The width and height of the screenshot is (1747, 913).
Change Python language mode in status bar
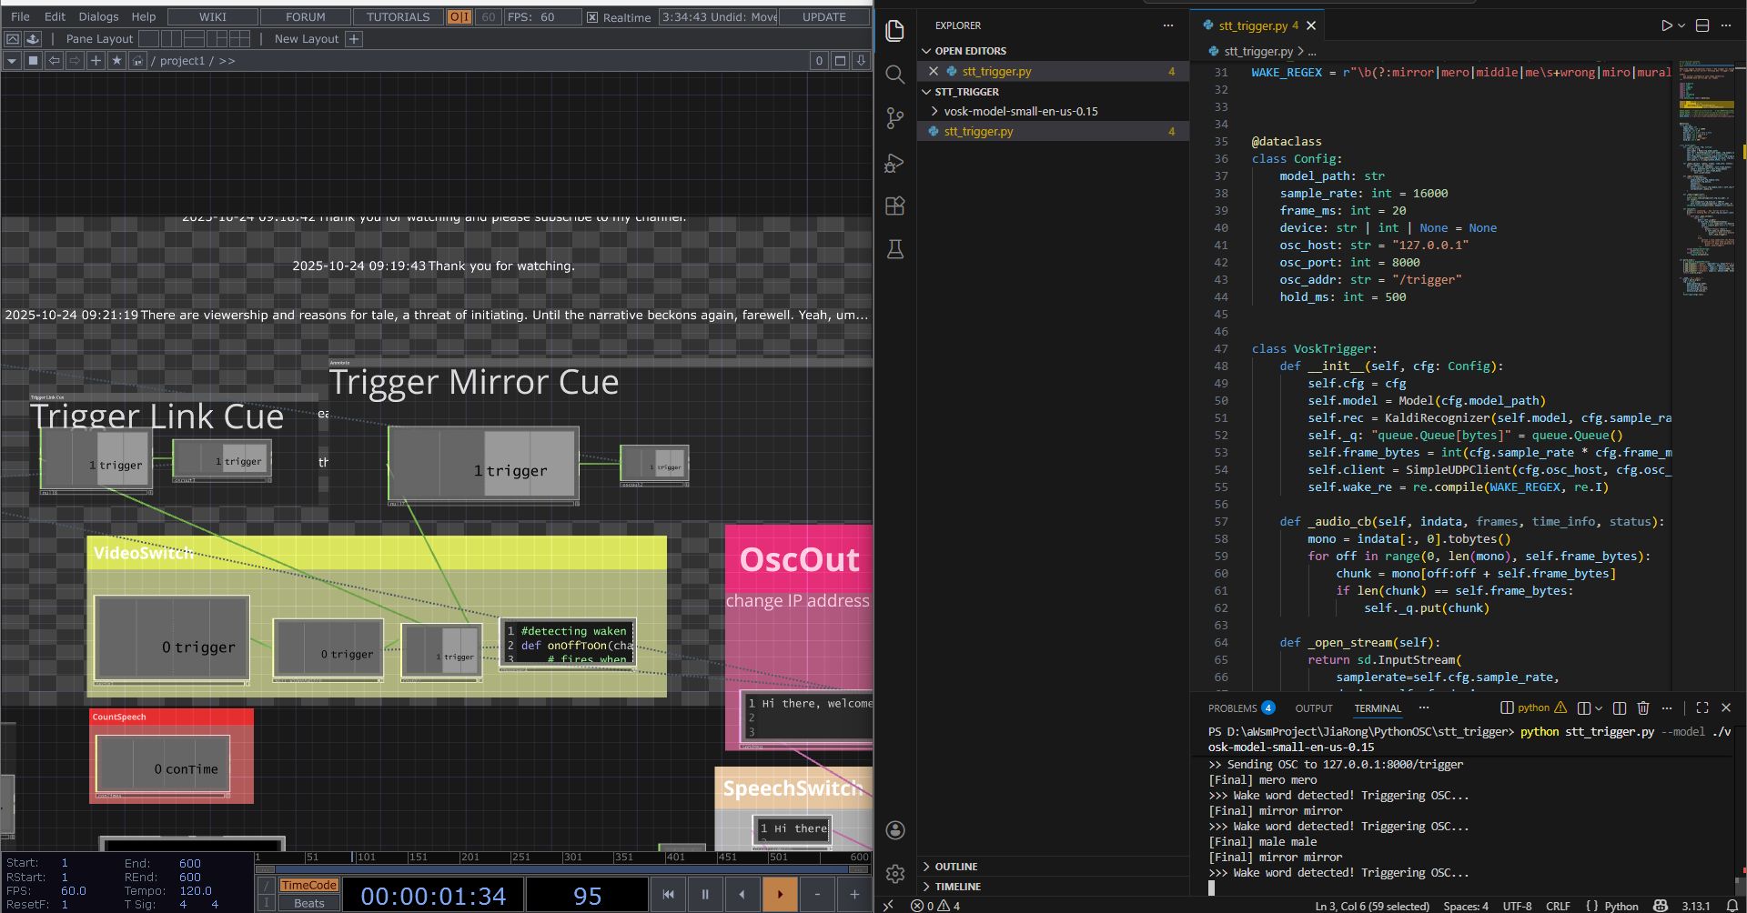coord(1621,906)
